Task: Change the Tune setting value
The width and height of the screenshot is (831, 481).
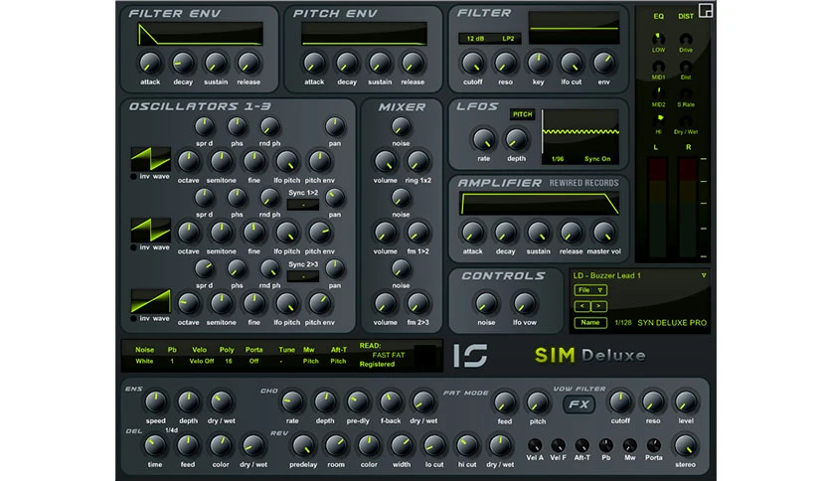Action: pos(281,362)
